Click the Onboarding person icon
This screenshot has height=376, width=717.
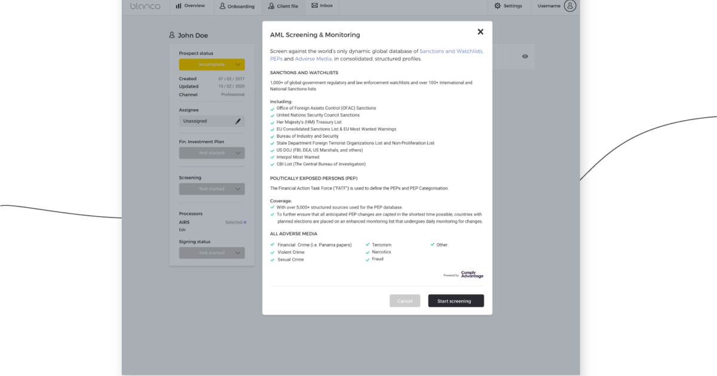(x=222, y=6)
